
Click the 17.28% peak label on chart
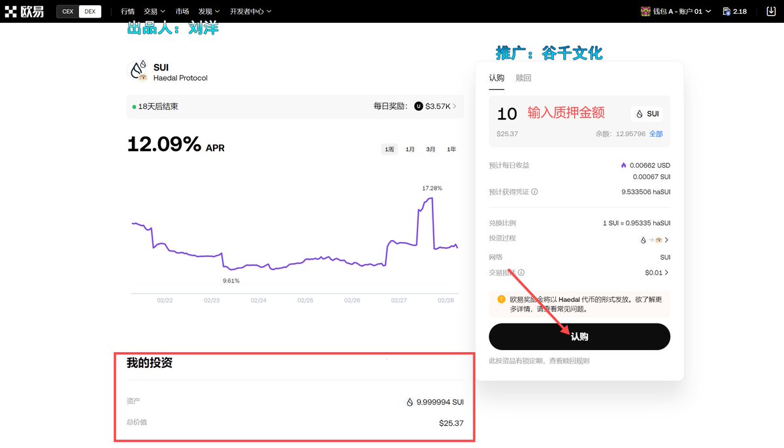click(x=432, y=188)
